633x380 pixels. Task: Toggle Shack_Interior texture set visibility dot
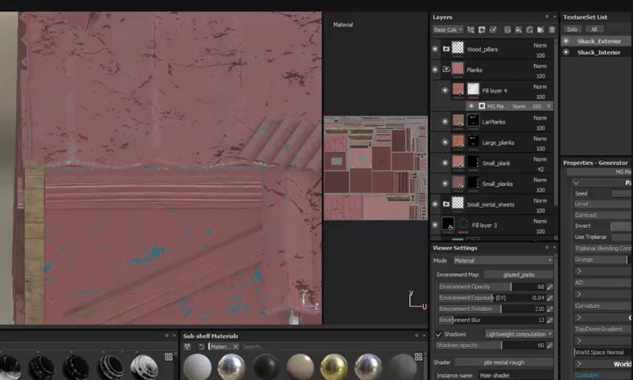(x=566, y=52)
